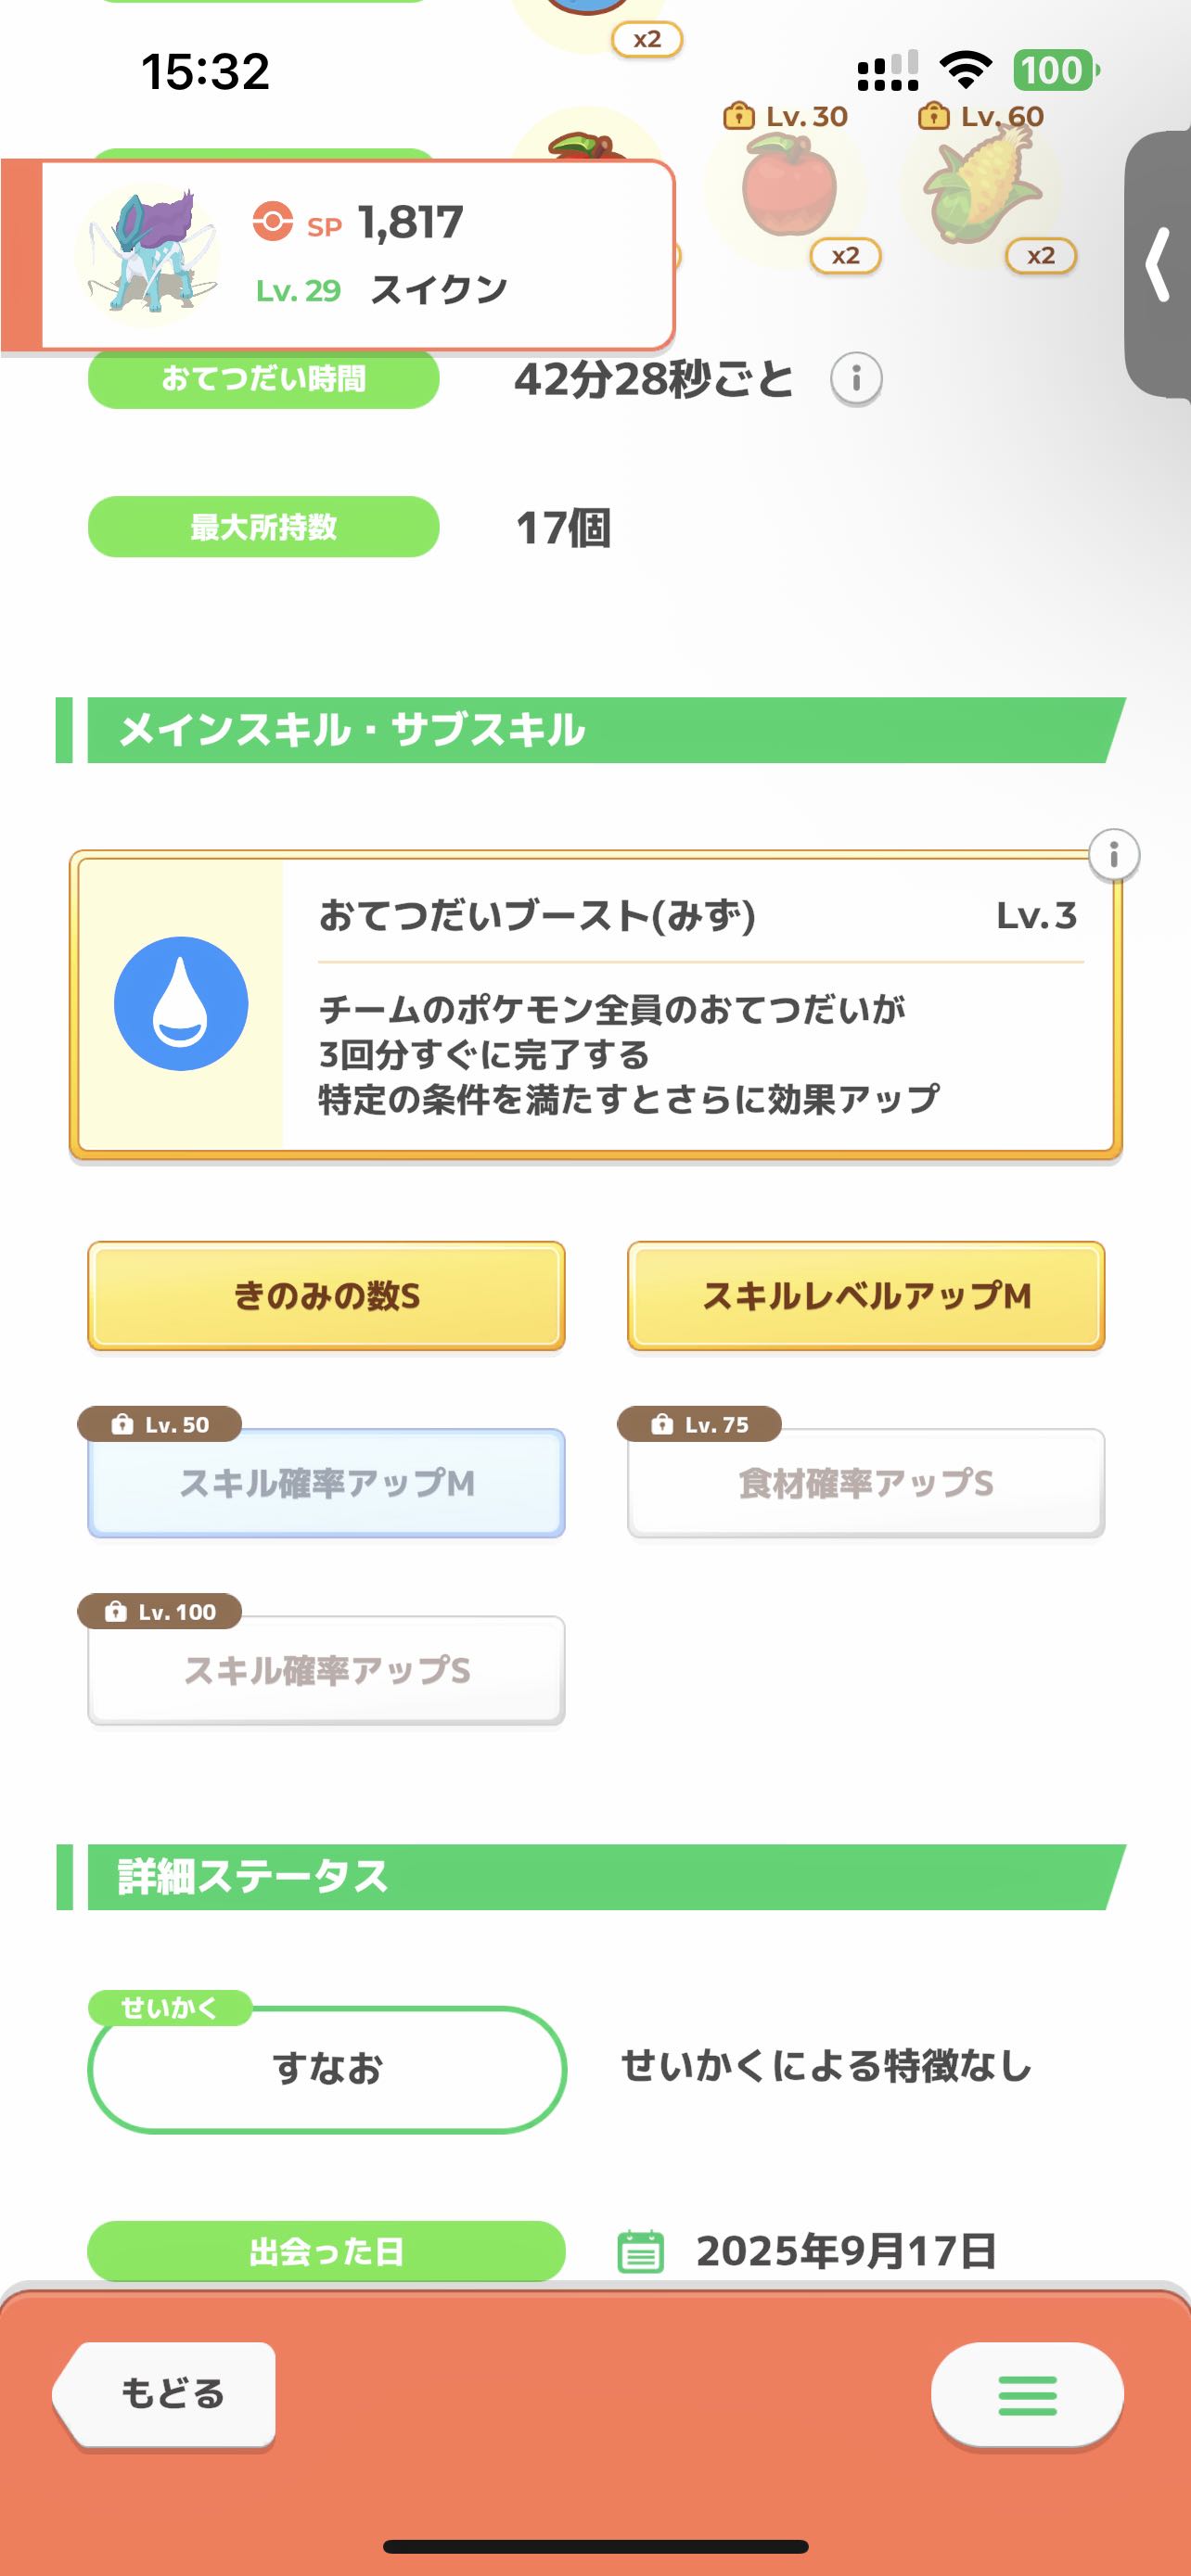Open the hamburger menu button

coord(1027,2394)
